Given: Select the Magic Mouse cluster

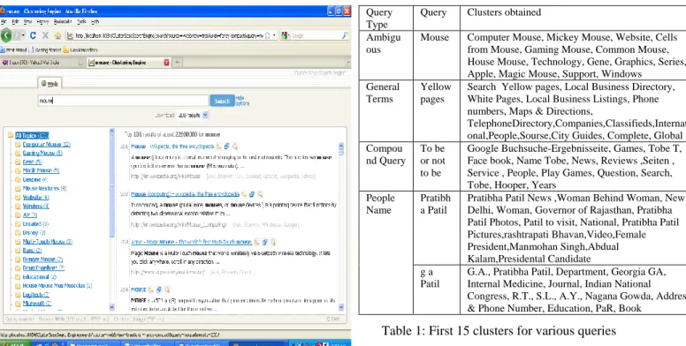Looking at the screenshot, I should tap(41, 170).
